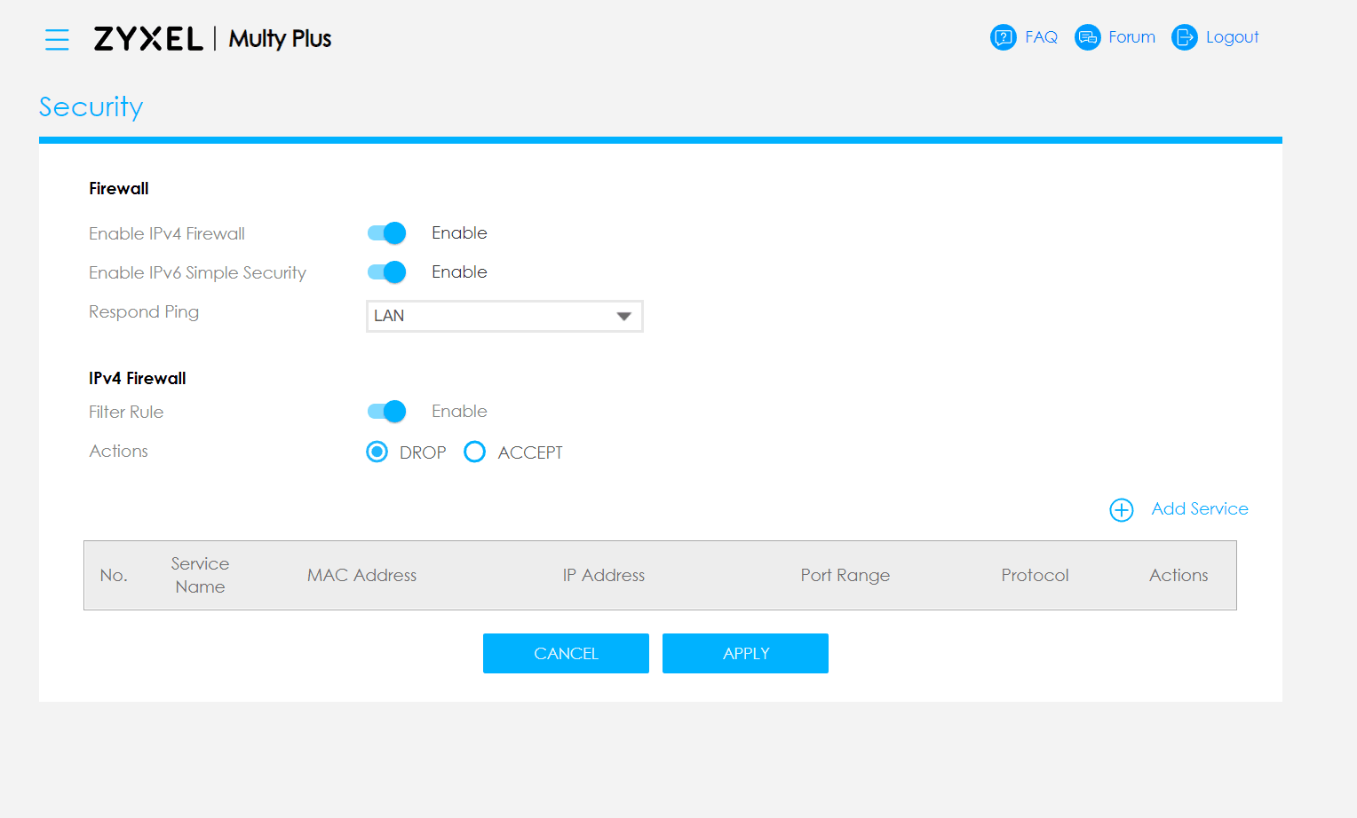
Task: Select the ACCEPT radio button
Action: point(475,452)
